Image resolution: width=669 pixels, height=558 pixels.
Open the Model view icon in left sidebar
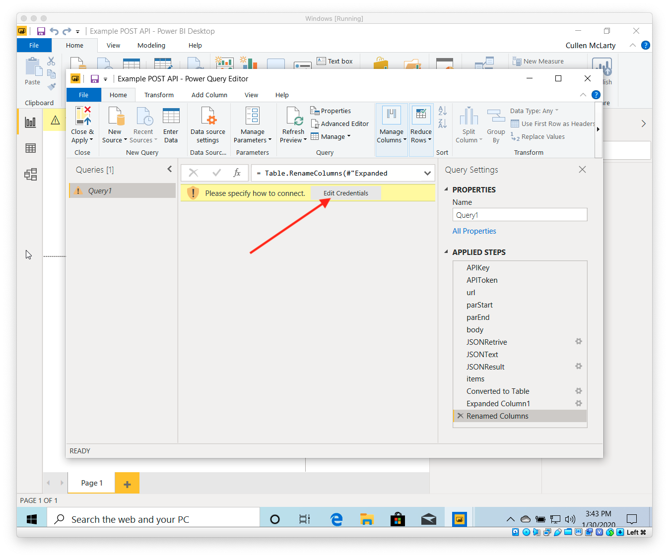coord(30,174)
